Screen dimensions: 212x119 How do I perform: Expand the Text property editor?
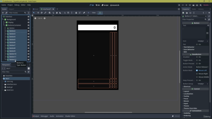pyautogui.click(x=207, y=33)
